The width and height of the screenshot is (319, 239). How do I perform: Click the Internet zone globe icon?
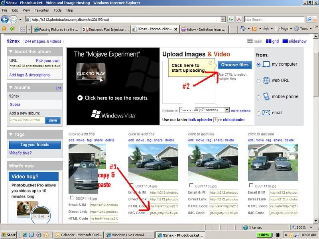(x=246, y=227)
